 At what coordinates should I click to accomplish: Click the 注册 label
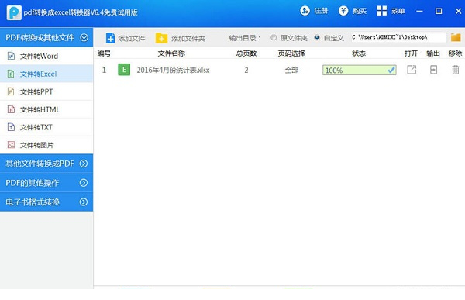[x=321, y=11]
